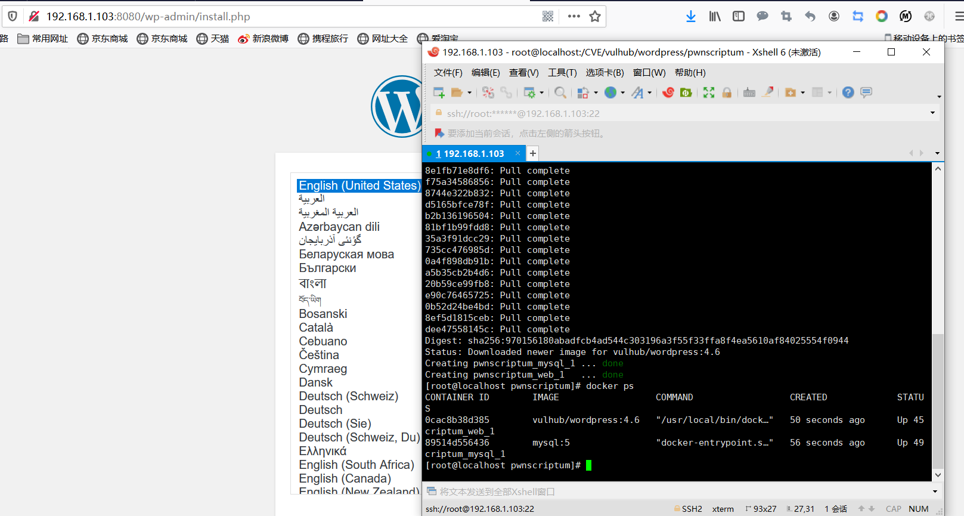
Task: Expand the Xshell address bar dropdown
Action: point(932,113)
